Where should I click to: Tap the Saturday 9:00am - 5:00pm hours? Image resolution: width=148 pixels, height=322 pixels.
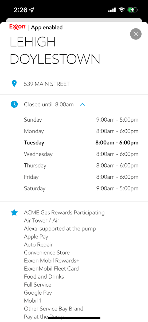click(117, 188)
